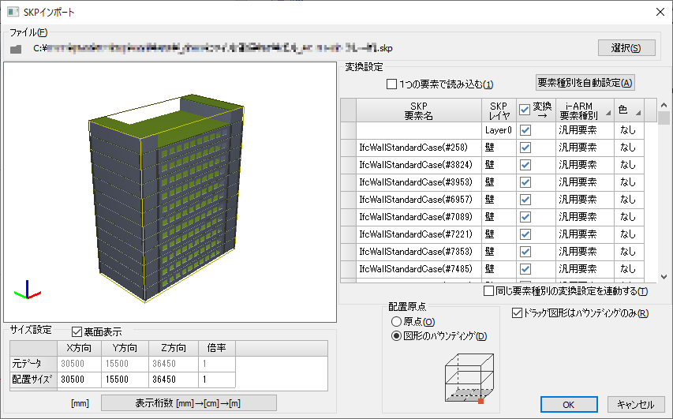Click the 要素種別を自動設定 button

coord(585,83)
